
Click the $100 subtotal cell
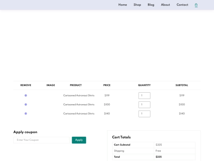pyautogui.click(x=182, y=105)
